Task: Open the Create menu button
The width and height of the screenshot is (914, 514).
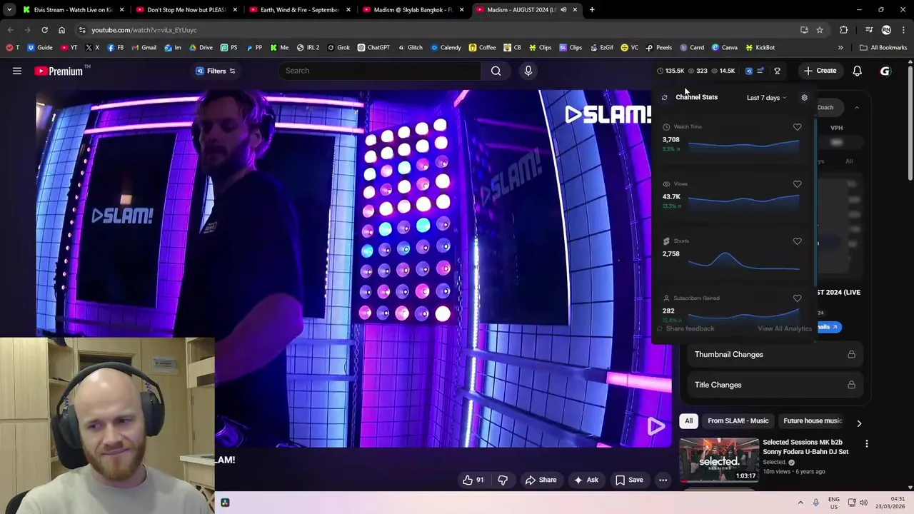Action: point(820,71)
